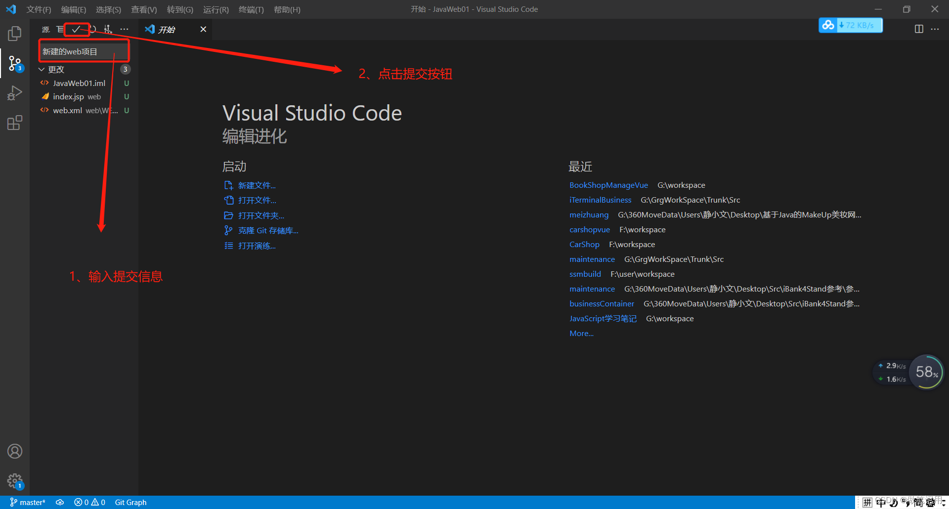Open the Accounts menu icon
Image resolution: width=949 pixels, height=509 pixels.
point(15,451)
